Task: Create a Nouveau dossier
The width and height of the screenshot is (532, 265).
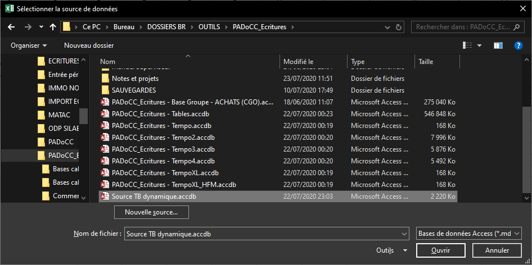Action: 89,45
